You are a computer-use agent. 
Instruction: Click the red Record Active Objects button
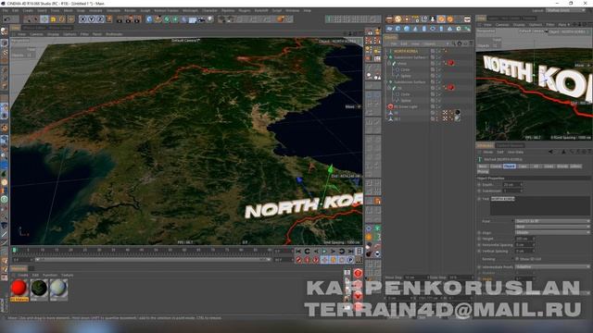(x=298, y=260)
